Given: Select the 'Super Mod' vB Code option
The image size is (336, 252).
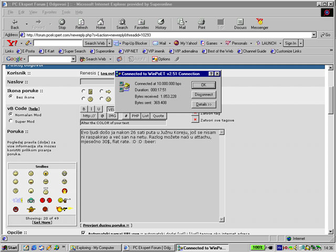Looking at the screenshot, I should pos(10,121).
